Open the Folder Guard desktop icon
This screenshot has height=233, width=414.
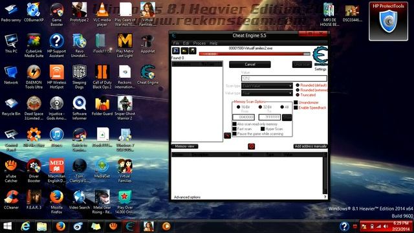(102, 106)
